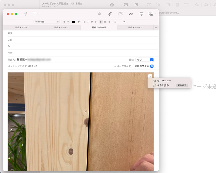This screenshot has width=216, height=173.
Task: Apply strikethrough formatting
Action: (95, 22)
